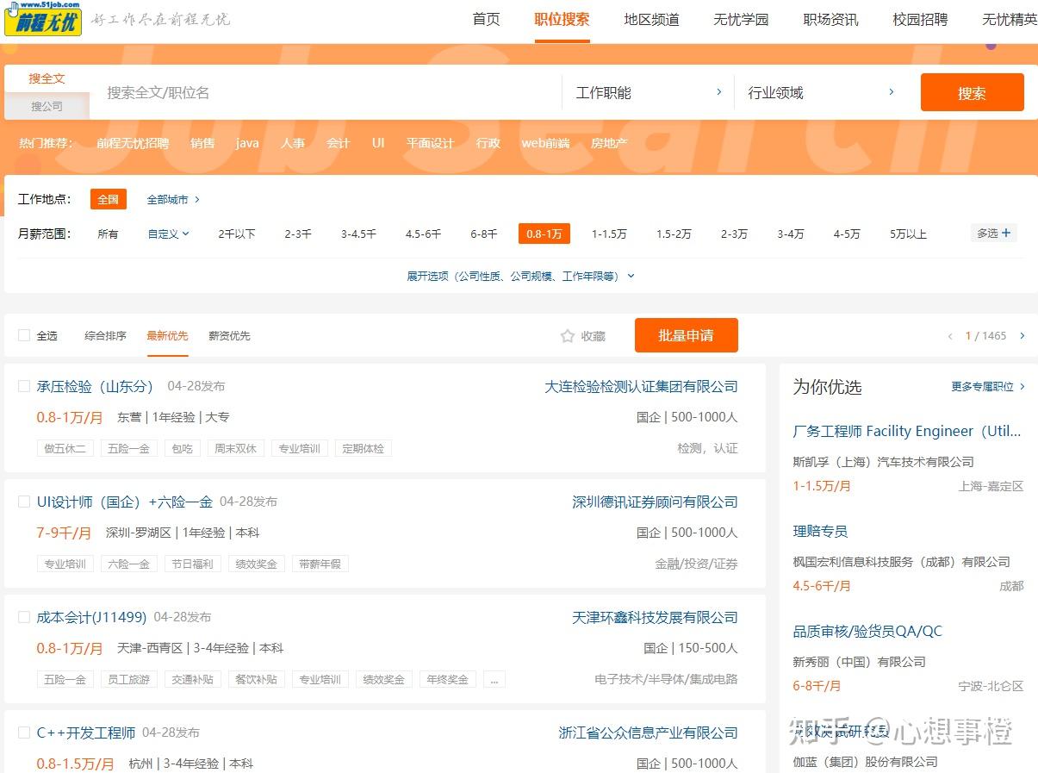Image resolution: width=1038 pixels, height=773 pixels.
Task: Switch to 搜全文 search mode
Action: click(x=47, y=78)
